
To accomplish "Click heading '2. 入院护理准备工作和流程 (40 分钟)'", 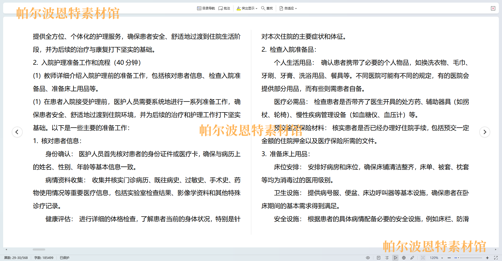I will [87, 63].
